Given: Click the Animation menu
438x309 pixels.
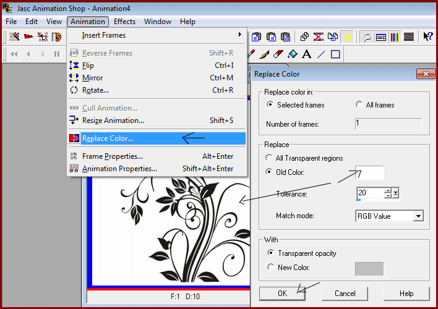Looking at the screenshot, I should point(88,22).
